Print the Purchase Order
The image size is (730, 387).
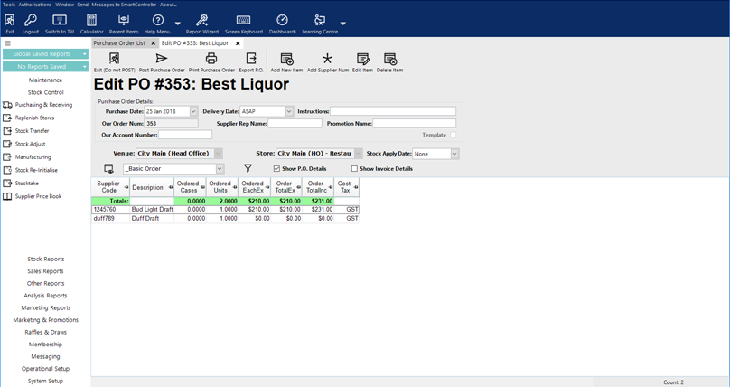(211, 61)
